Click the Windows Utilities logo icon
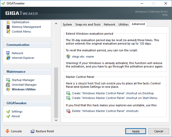The height and width of the screenshot is (137, 172). pos(8,89)
